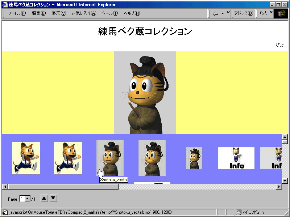
Task: Click the リンク links toolbar label
Action: click(x=263, y=13)
